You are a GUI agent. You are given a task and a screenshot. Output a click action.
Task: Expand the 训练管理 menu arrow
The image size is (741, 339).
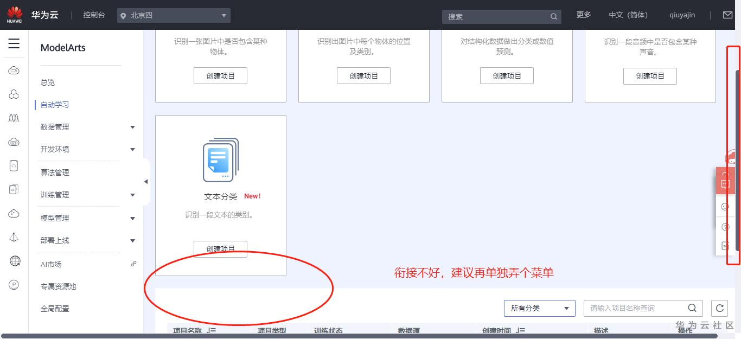[x=133, y=195]
